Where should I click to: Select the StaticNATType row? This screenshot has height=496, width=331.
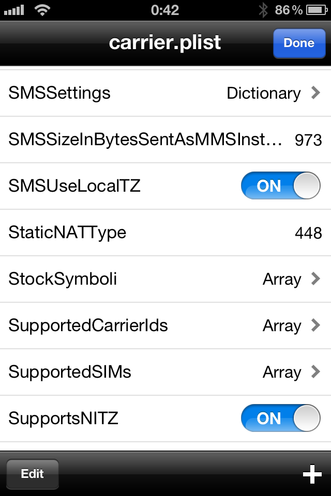click(165, 233)
